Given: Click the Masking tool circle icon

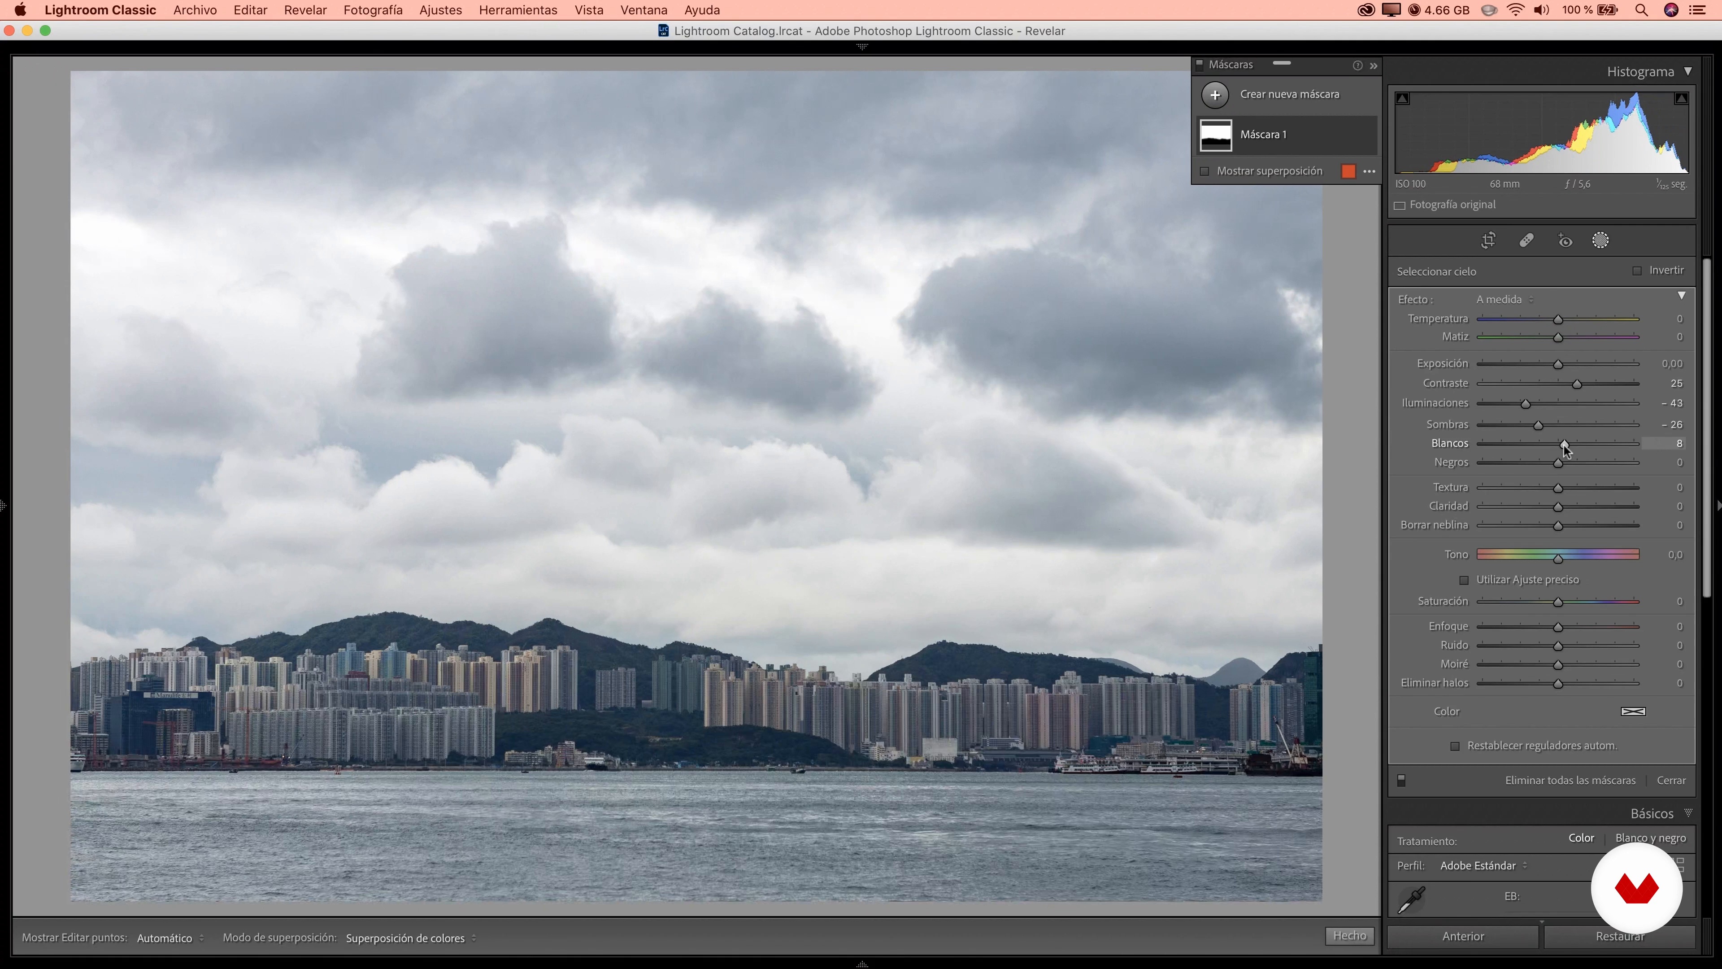Looking at the screenshot, I should click(1600, 241).
